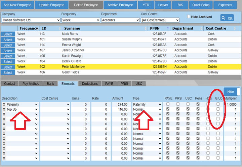242x167 pixels.
Task: Click the sort arrows on the Surname column header
Action: click(146, 29)
